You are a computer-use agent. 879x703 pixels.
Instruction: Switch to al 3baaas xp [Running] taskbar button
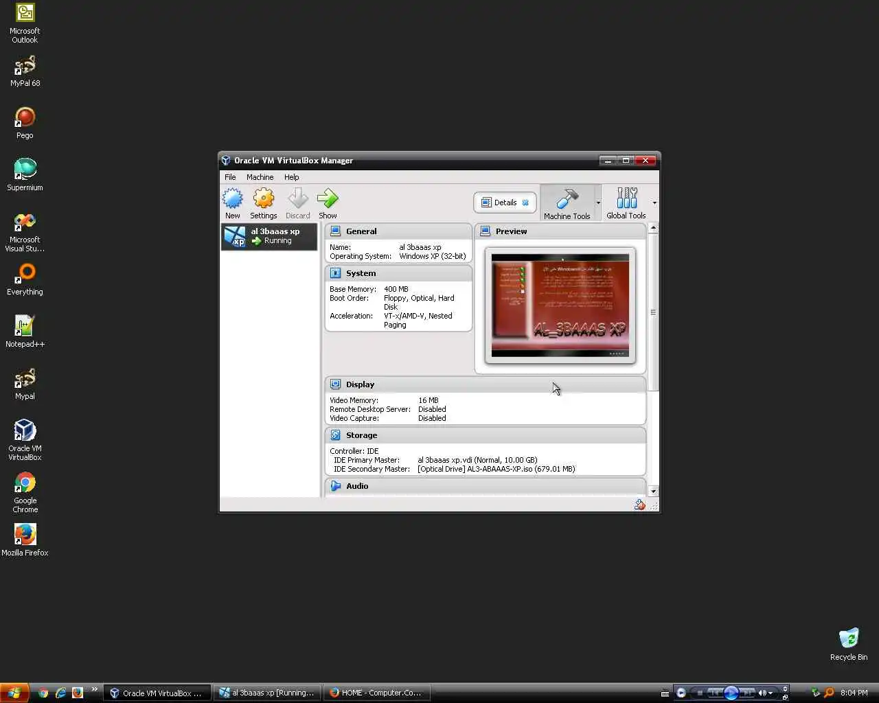click(x=267, y=693)
